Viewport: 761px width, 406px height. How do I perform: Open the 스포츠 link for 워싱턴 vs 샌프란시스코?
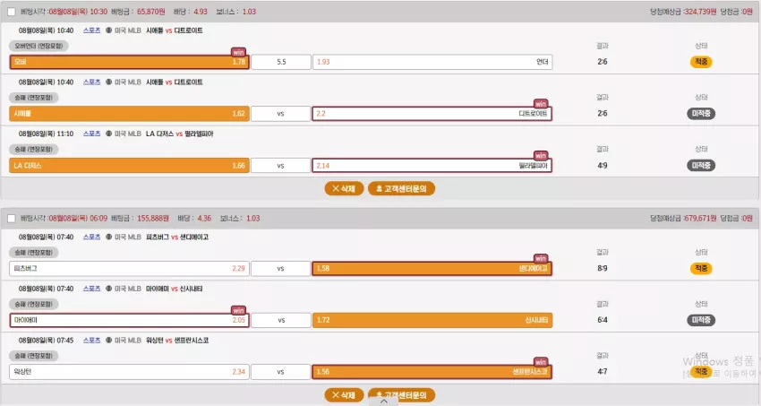click(91, 340)
